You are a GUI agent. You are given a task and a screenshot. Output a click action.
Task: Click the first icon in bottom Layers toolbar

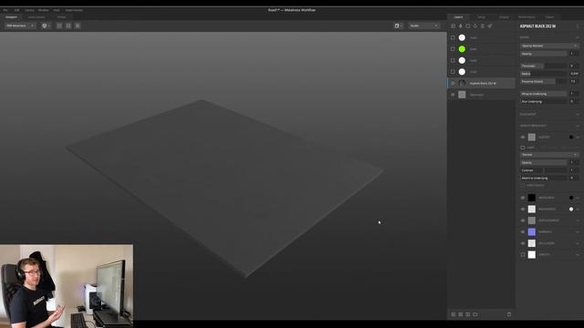pyautogui.click(x=454, y=314)
